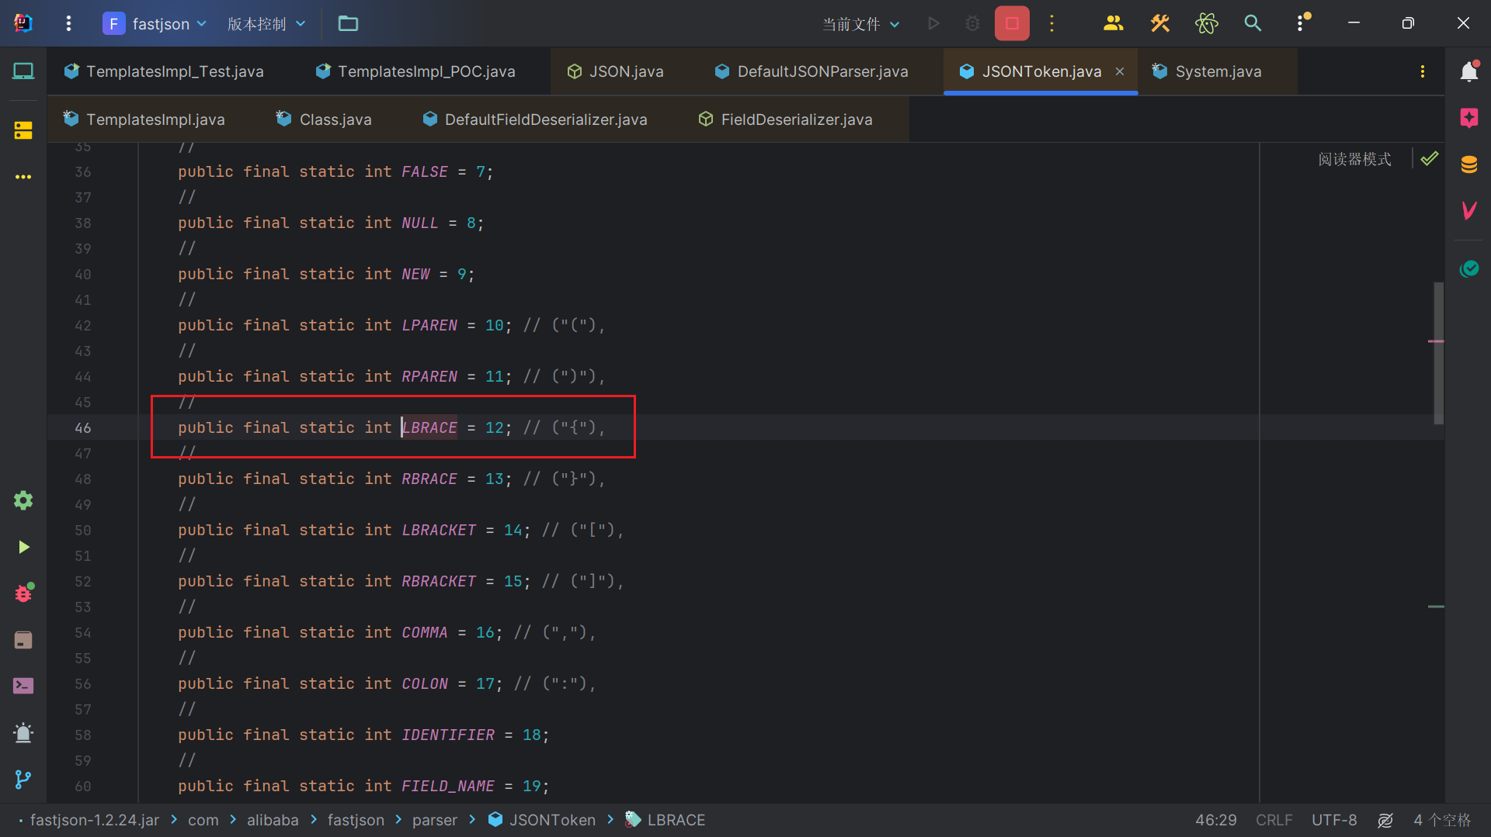This screenshot has width=1491, height=837.
Task: Switch to TemplatesImpl_Test.java tab
Action: [165, 71]
